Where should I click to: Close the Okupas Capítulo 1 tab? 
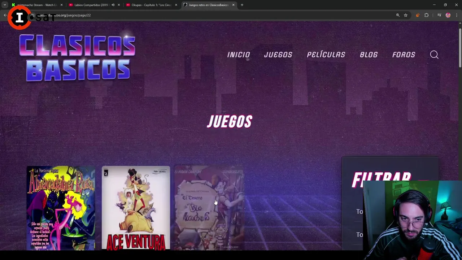[176, 5]
